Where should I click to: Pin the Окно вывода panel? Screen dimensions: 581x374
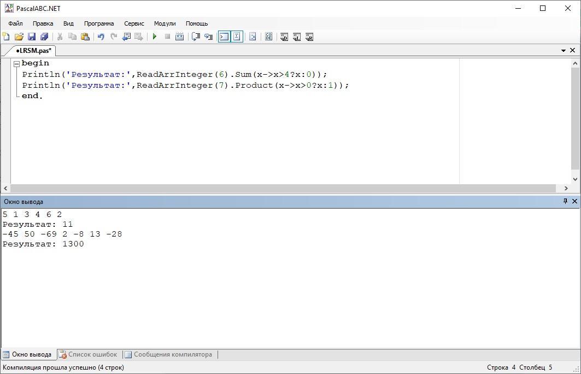click(565, 201)
